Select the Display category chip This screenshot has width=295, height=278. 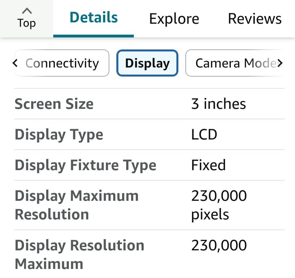(x=147, y=63)
